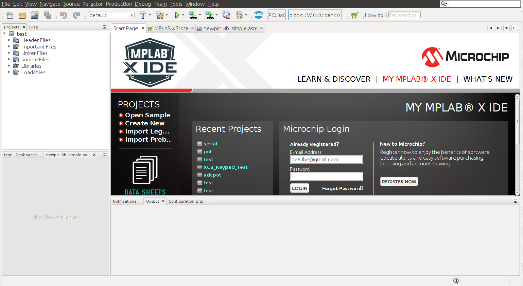Open Read Device Memory dropdown arrow
523x286 pixels.
coord(216,15)
